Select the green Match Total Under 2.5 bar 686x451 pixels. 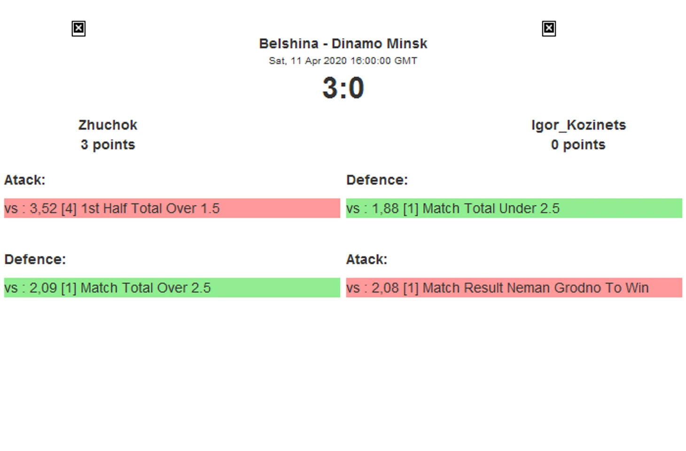(x=514, y=208)
